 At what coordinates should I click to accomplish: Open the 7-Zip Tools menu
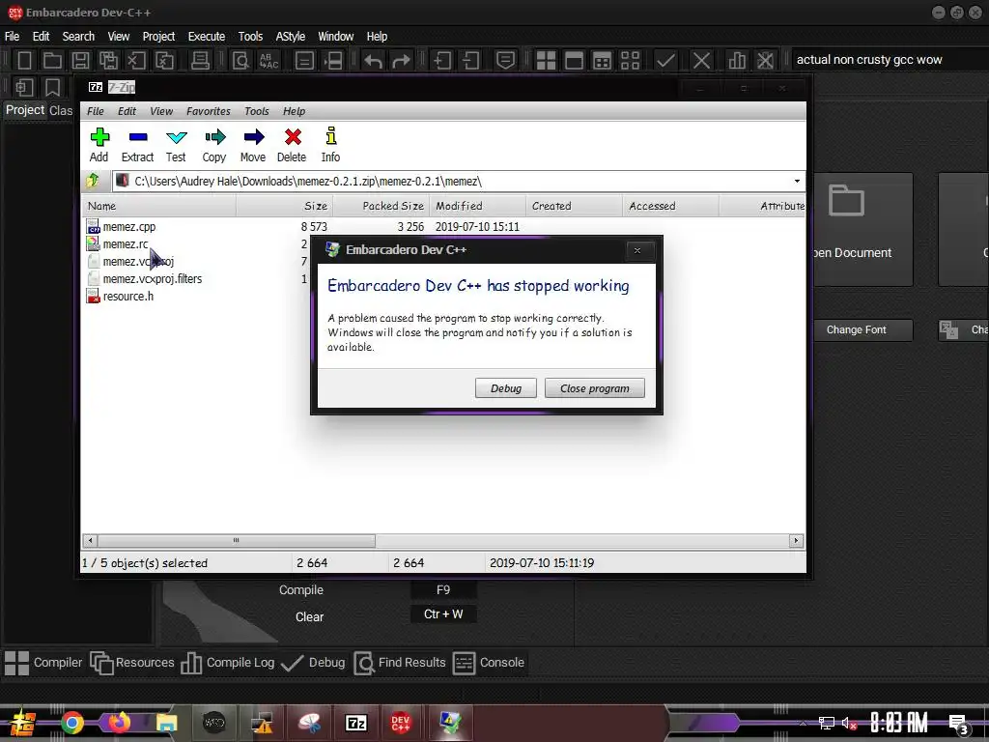click(x=257, y=111)
